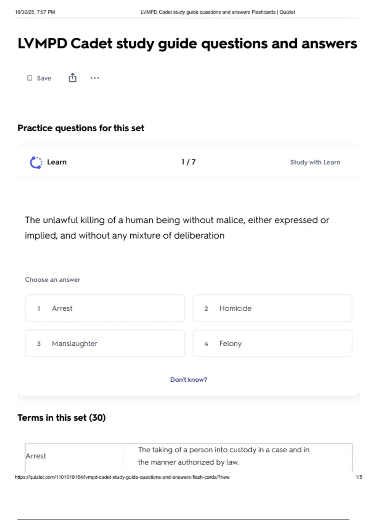367x520 pixels.
Task: Click the manslaughter definition question text
Action: click(177, 228)
